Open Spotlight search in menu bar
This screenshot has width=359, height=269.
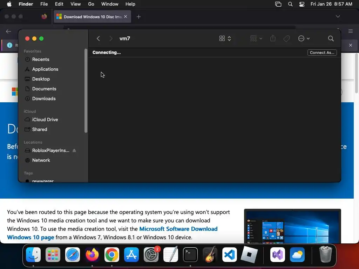point(290,4)
